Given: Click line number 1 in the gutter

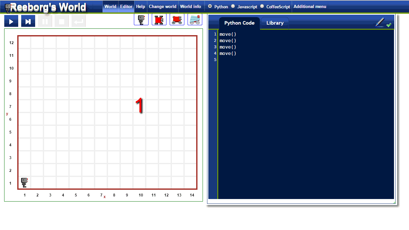Looking at the screenshot, I should pyautogui.click(x=215, y=34).
